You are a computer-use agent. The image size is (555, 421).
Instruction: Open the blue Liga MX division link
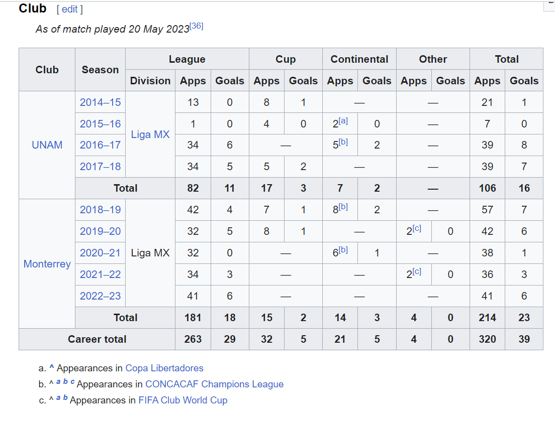click(150, 134)
